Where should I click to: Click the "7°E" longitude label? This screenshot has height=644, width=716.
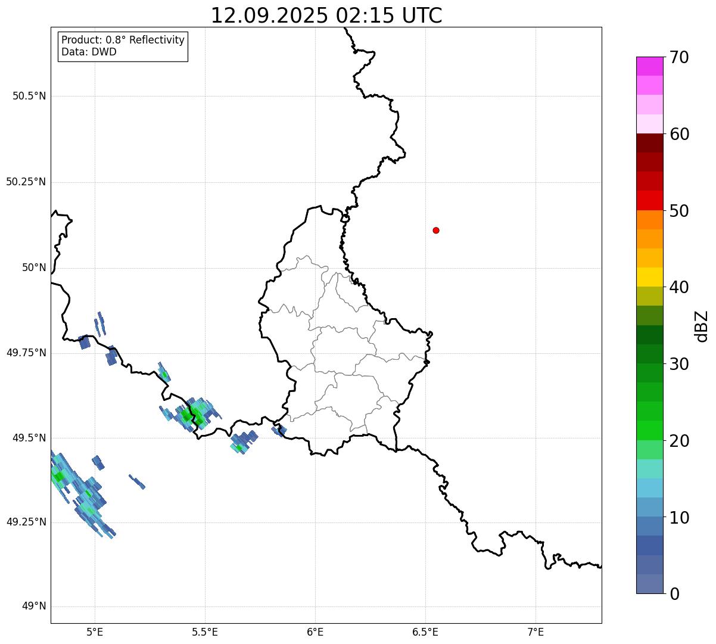click(536, 631)
